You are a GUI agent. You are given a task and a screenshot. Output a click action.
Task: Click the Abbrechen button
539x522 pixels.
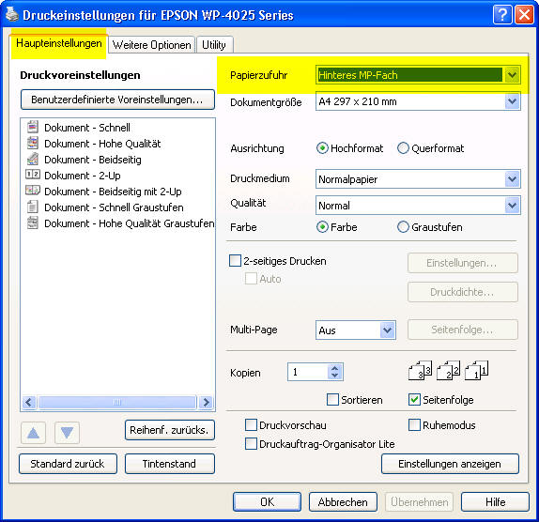click(343, 502)
